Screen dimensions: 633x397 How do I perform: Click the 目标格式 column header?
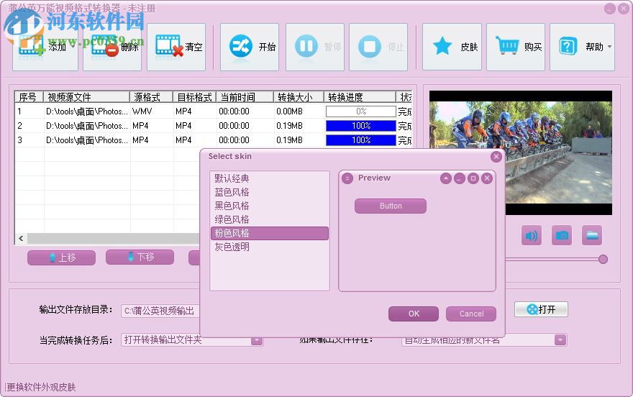click(x=195, y=97)
